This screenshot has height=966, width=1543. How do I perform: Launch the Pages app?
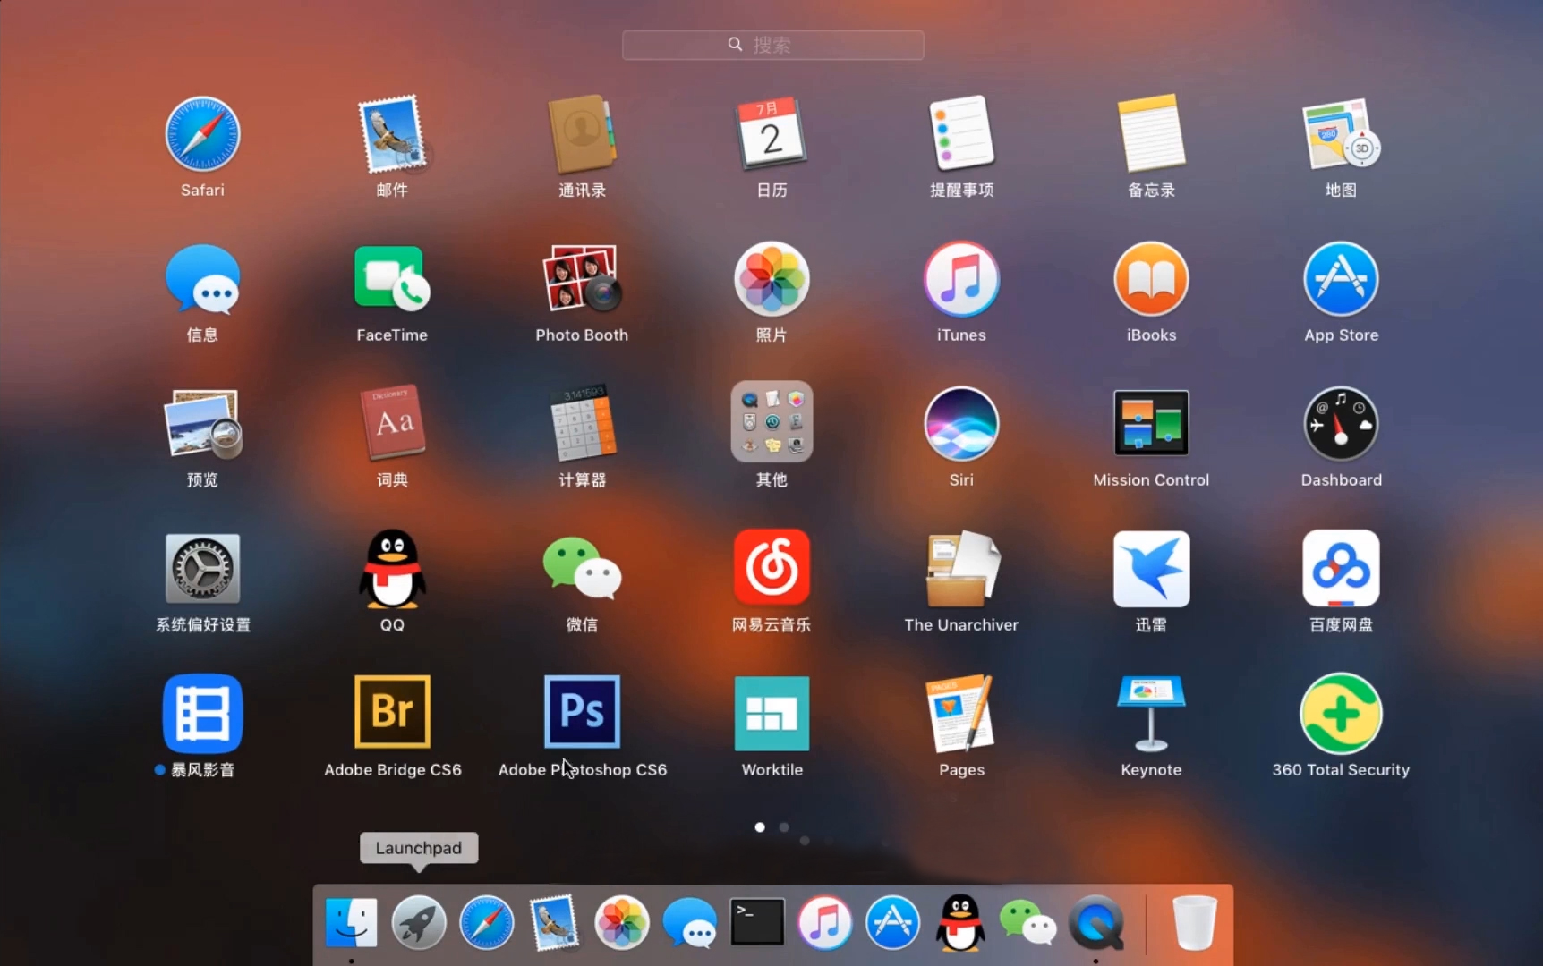click(962, 714)
